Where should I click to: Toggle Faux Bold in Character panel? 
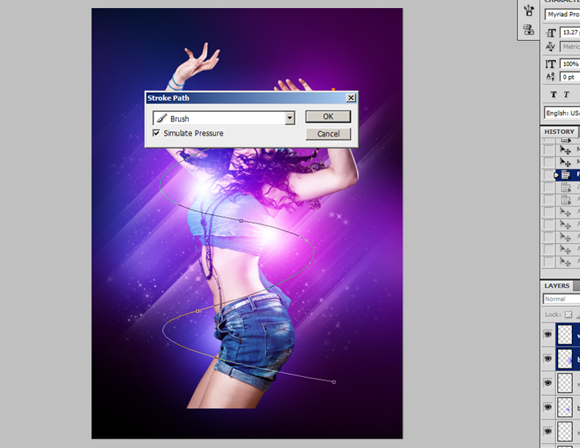click(x=554, y=94)
